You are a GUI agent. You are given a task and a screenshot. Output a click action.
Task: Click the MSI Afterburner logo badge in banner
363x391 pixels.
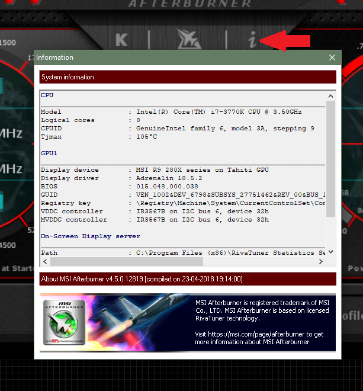click(x=65, y=322)
